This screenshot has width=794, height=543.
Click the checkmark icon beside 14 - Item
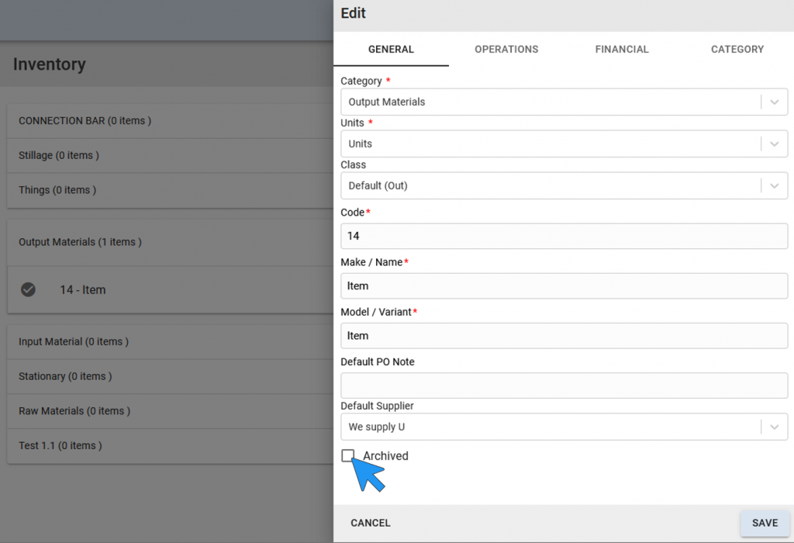click(29, 289)
